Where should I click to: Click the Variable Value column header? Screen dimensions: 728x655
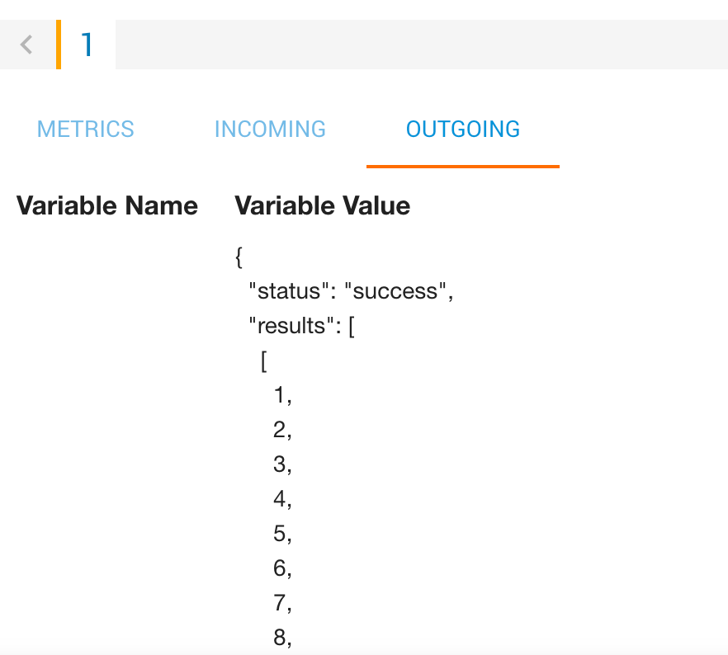[x=323, y=206]
